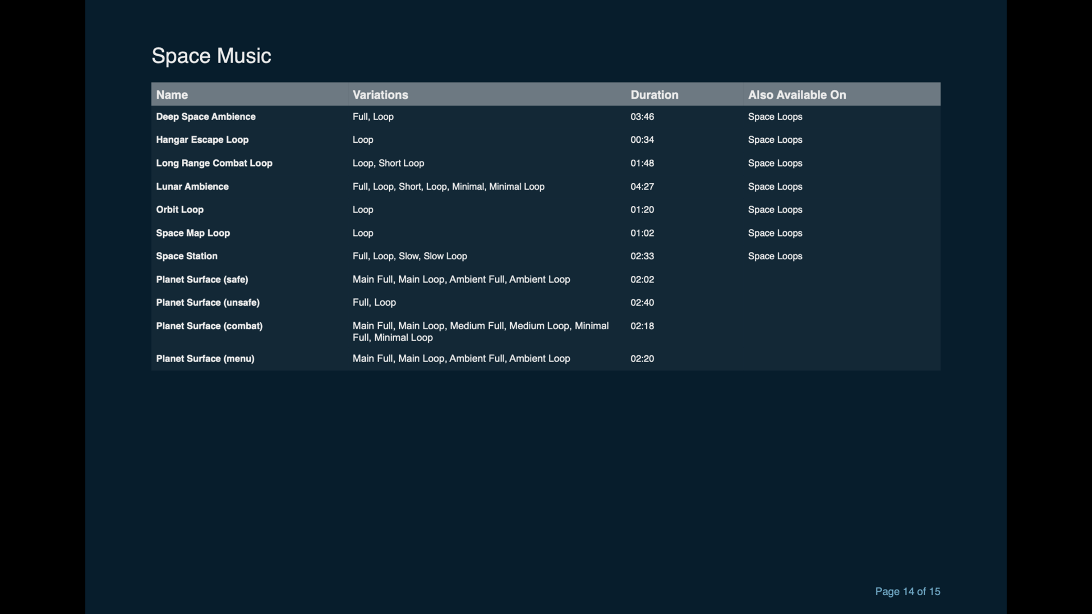Click the Orbit Loop track name
1092x614 pixels.
tap(180, 210)
